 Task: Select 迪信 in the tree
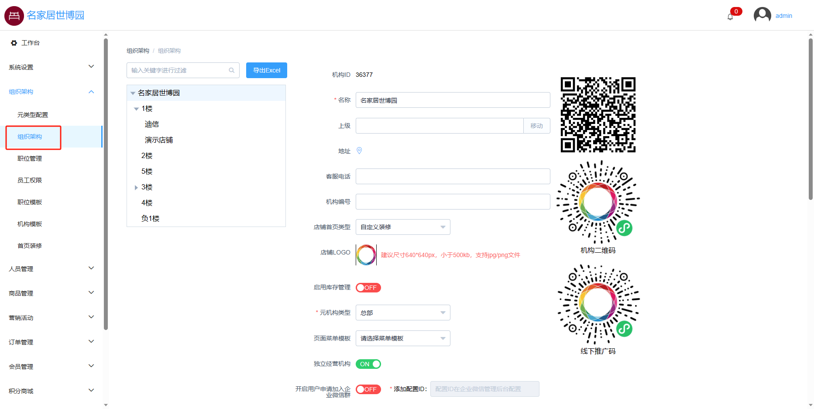[152, 124]
